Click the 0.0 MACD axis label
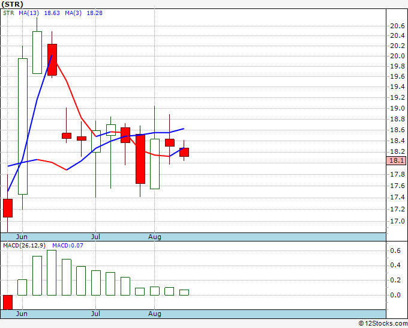 (395, 295)
